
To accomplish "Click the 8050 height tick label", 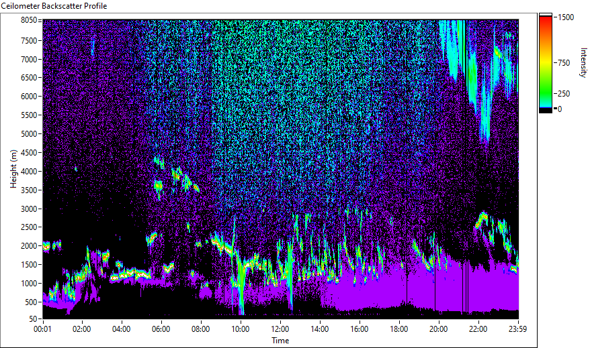I will (29, 20).
